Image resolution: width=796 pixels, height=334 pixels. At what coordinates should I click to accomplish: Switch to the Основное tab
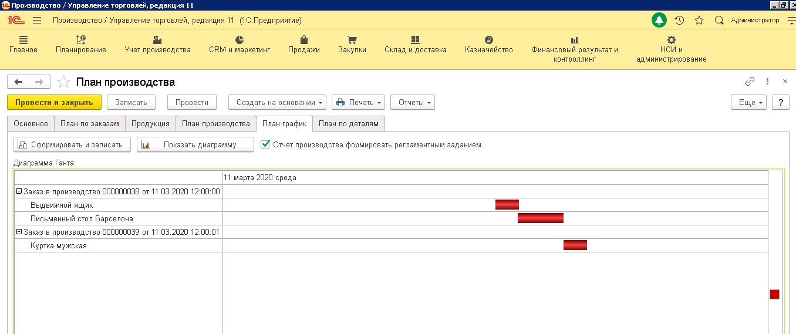point(31,124)
